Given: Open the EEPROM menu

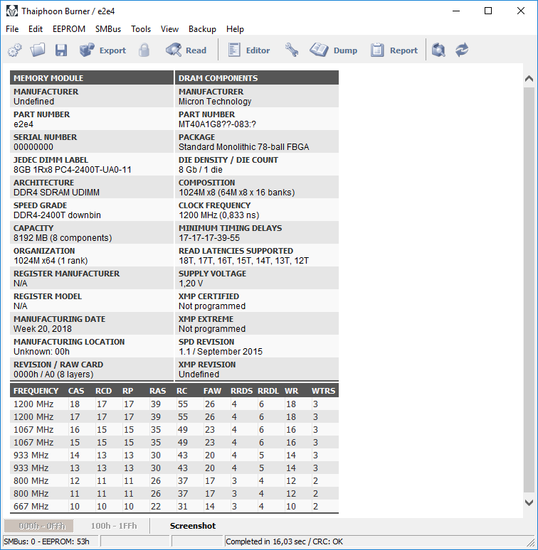Looking at the screenshot, I should (x=69, y=29).
